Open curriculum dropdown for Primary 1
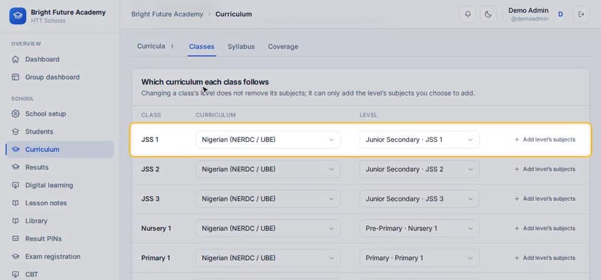 (268, 258)
